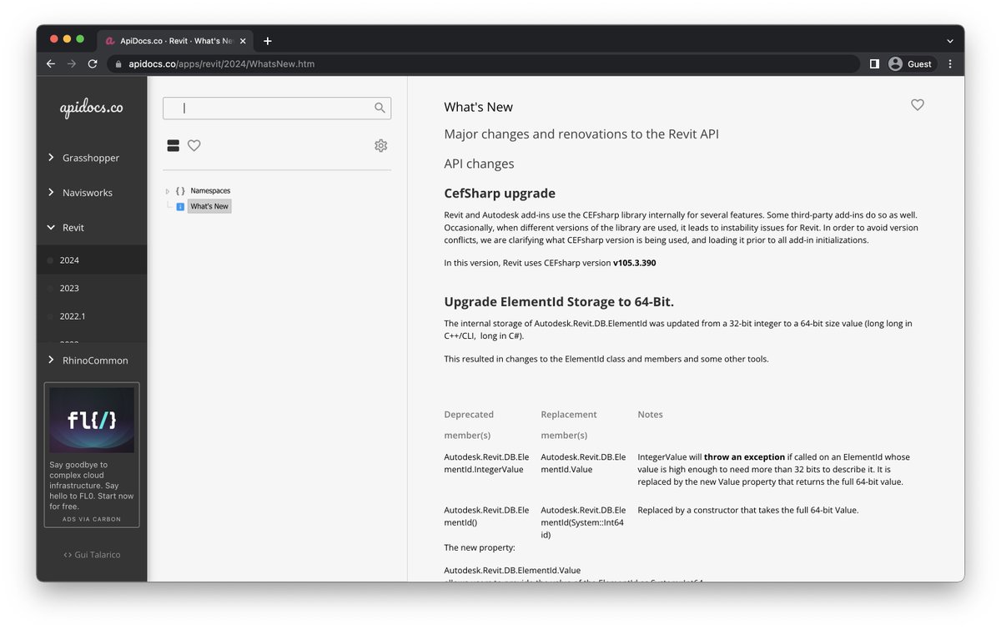Click the address bar URL
The width and height of the screenshot is (1001, 630).
(221, 64)
